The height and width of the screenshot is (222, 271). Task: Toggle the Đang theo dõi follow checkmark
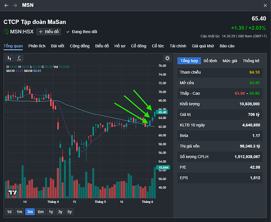pyautogui.click(x=68, y=32)
